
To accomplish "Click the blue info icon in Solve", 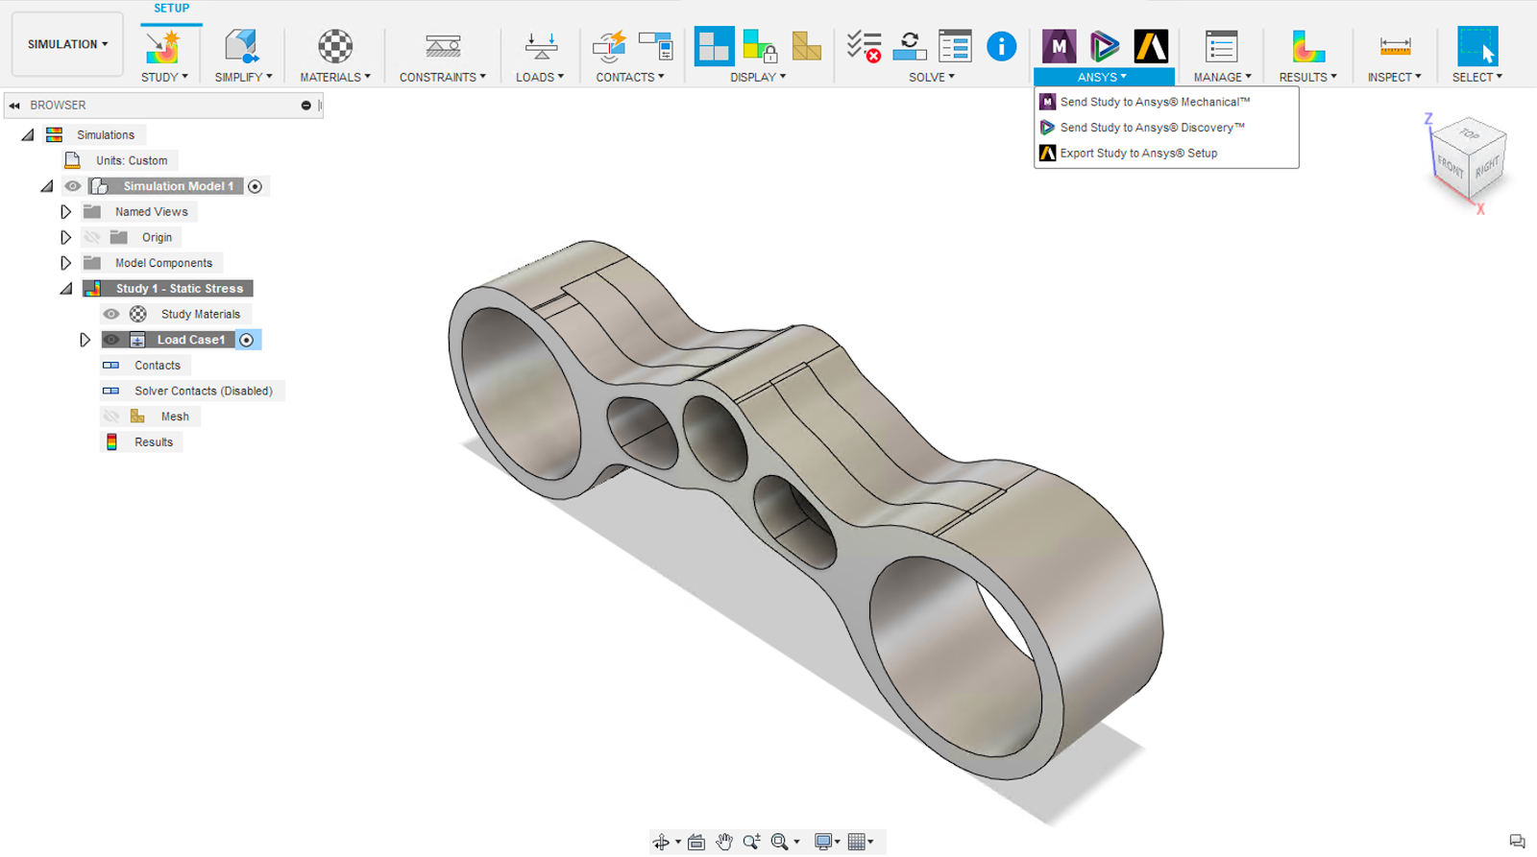I will click(x=1001, y=46).
